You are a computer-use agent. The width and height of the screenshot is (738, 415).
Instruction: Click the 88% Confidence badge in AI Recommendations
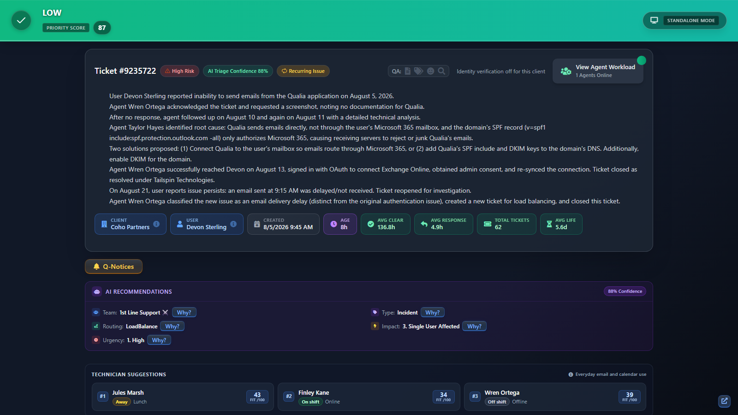(x=625, y=291)
